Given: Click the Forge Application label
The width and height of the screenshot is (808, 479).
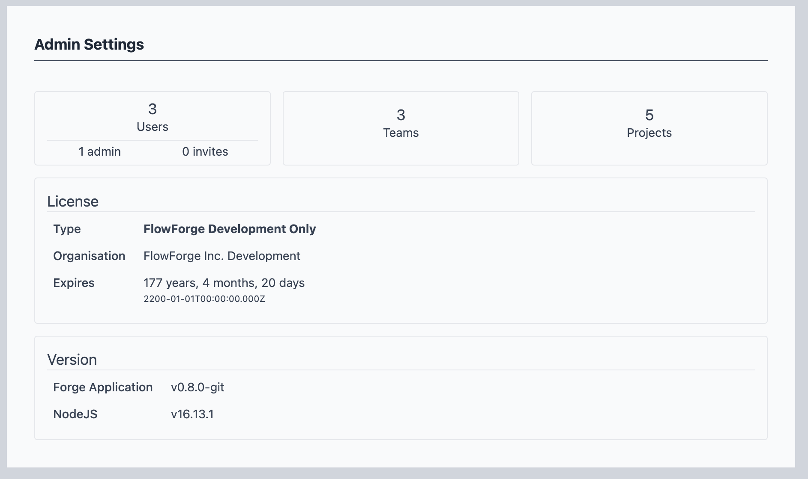Looking at the screenshot, I should pos(103,387).
